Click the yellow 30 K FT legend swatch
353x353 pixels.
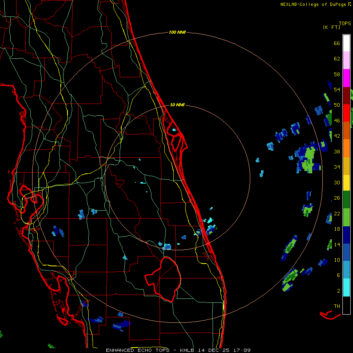tap(346, 182)
